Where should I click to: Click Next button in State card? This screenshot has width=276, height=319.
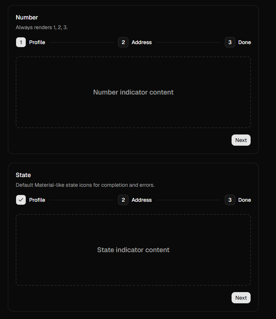(241, 298)
